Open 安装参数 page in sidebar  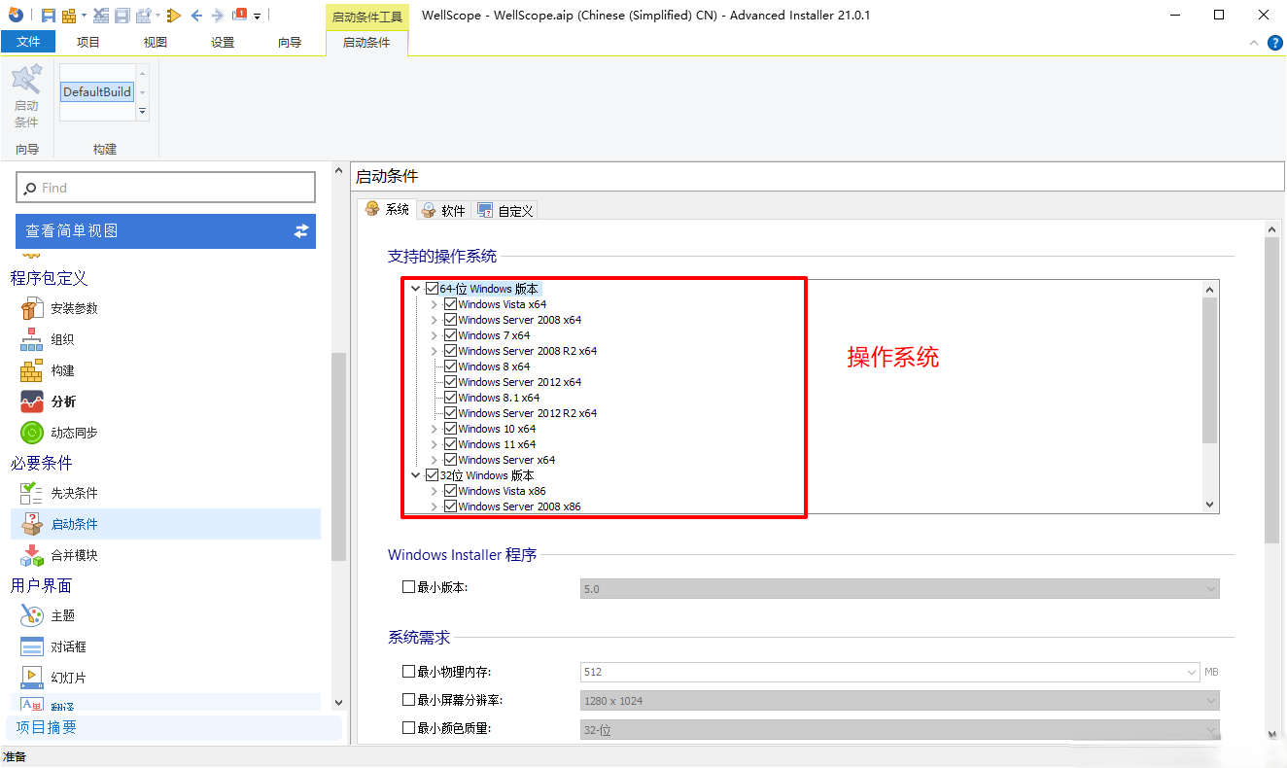click(x=74, y=308)
